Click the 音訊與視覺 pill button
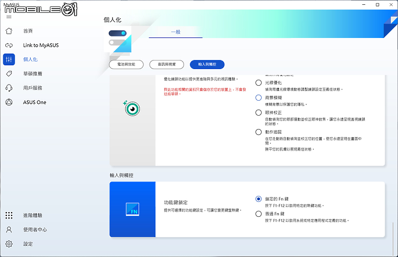 167,64
